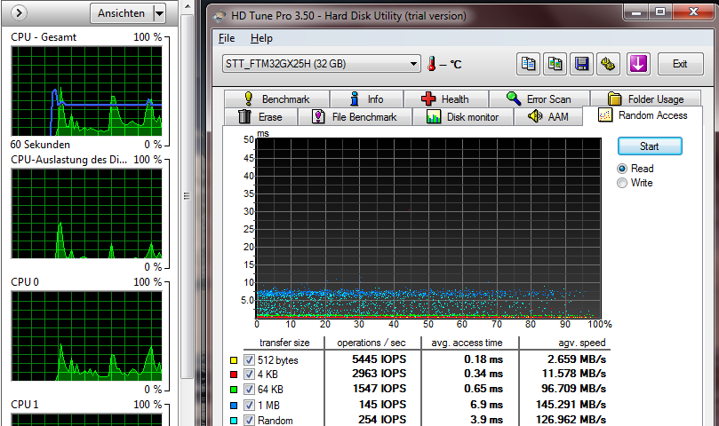Viewport: 719px width, 426px height.
Task: Click the green 64 KB color swatch
Action: pyautogui.click(x=234, y=390)
